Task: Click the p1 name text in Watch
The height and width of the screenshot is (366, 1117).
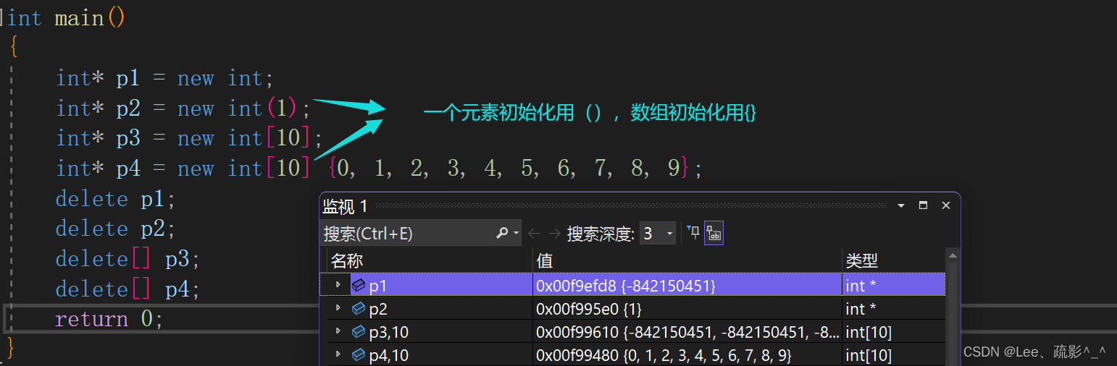Action: click(x=378, y=286)
